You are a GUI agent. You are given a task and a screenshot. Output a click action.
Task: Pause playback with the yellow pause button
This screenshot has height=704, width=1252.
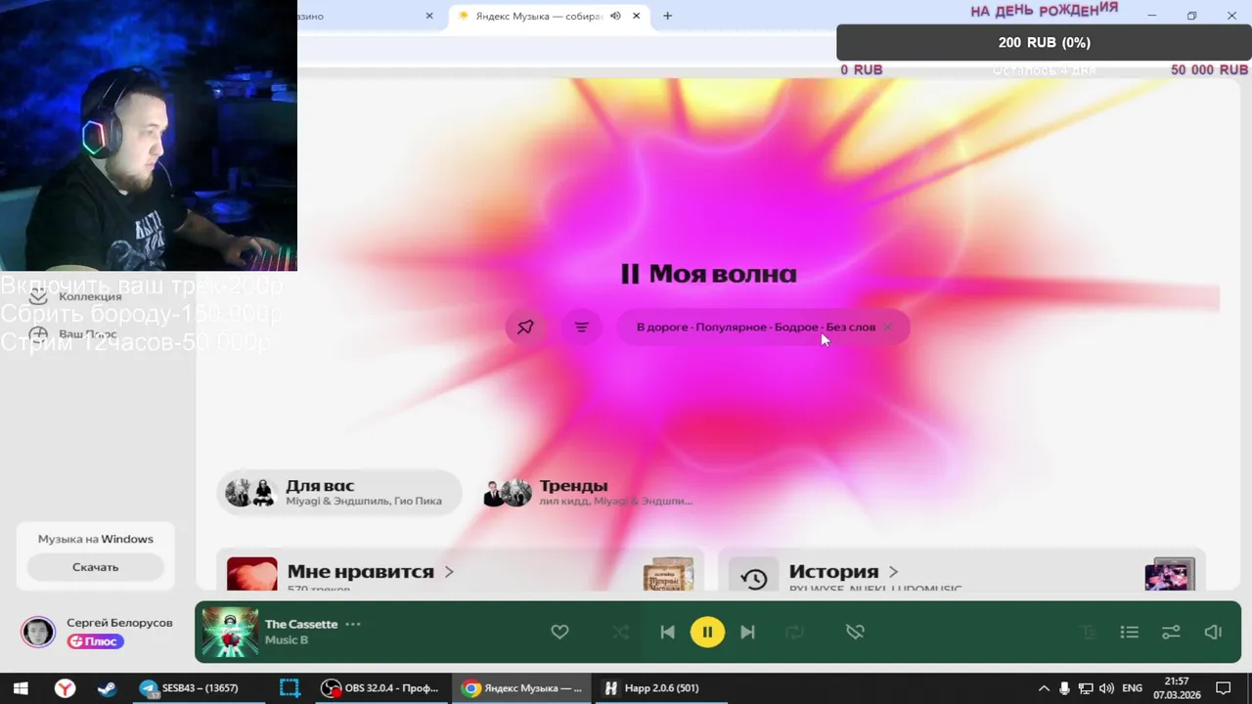[x=707, y=632]
